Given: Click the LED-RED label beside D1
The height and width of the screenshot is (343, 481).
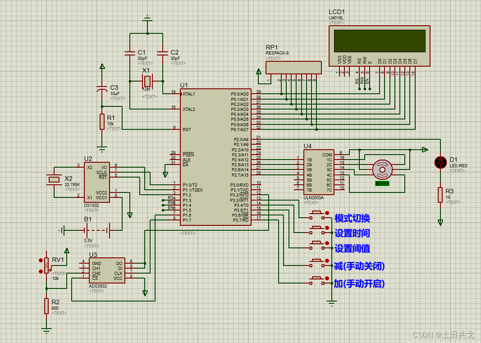Looking at the screenshot, I should 458,165.
